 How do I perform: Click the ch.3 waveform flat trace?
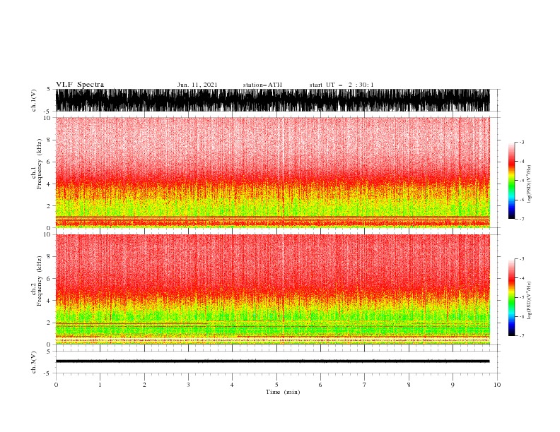[272, 361]
